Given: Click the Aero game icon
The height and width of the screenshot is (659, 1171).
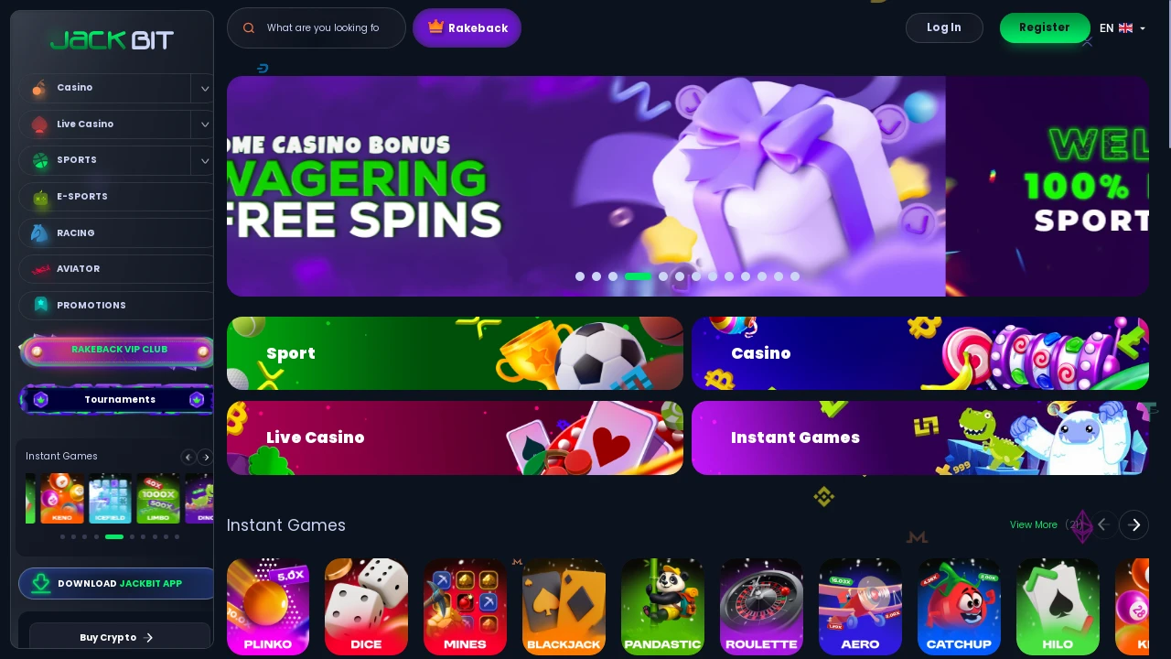Looking at the screenshot, I should coord(860,607).
